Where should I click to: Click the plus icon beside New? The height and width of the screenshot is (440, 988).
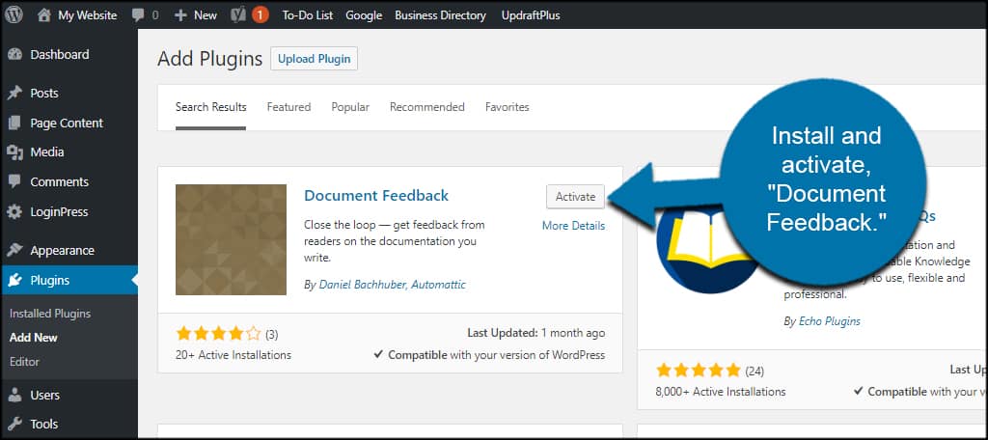(x=180, y=15)
